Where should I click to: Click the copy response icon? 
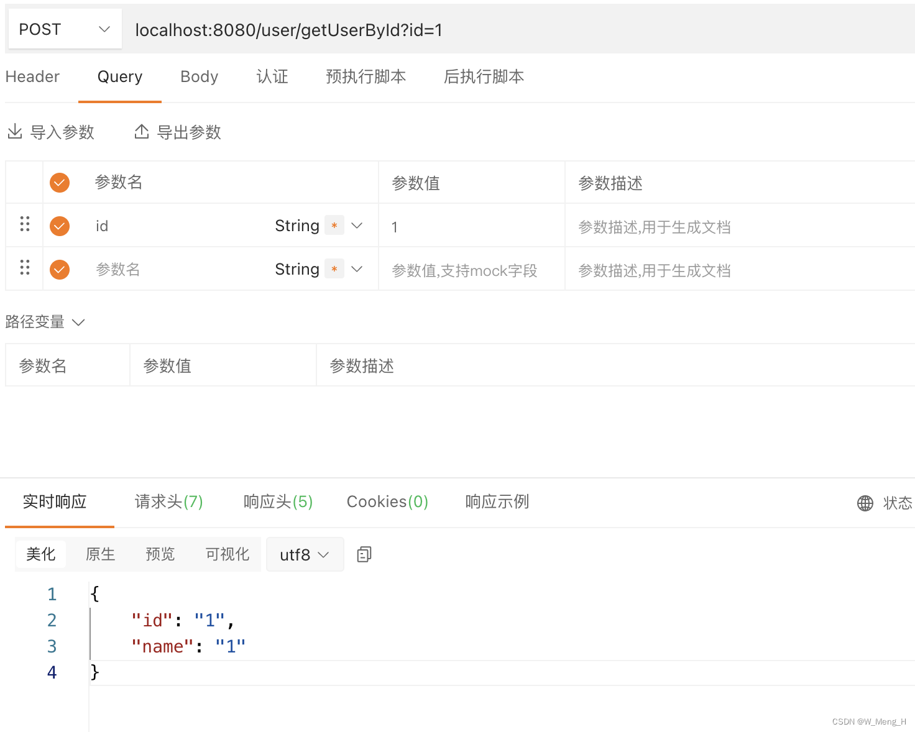point(364,554)
